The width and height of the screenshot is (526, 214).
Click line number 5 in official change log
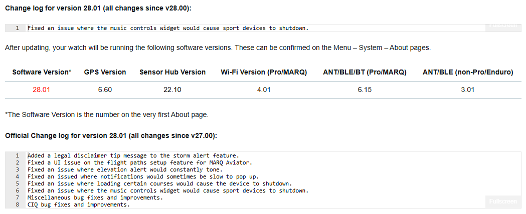click(x=17, y=183)
